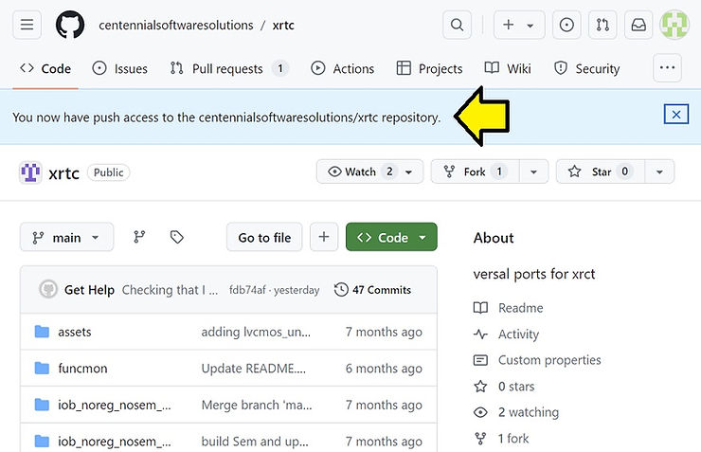Image resolution: width=701 pixels, height=452 pixels.
Task: View the branches icon beside main
Action: click(x=139, y=237)
